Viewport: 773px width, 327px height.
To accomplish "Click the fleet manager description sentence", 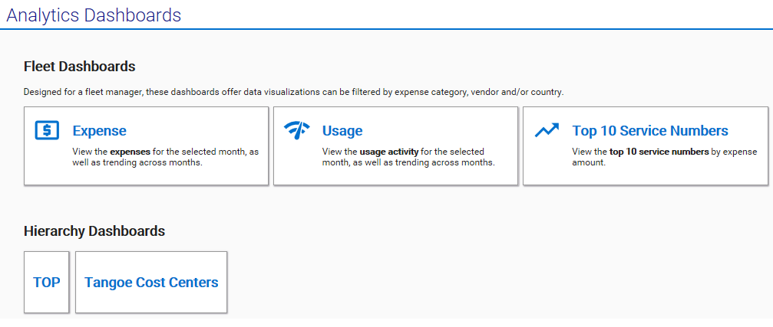I will 293,92.
